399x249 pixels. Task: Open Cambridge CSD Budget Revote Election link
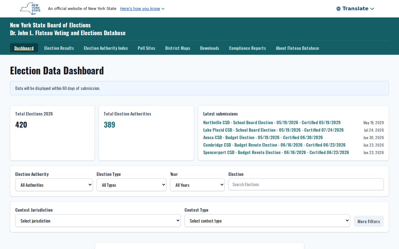(x=274, y=145)
